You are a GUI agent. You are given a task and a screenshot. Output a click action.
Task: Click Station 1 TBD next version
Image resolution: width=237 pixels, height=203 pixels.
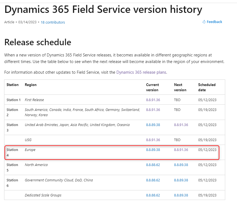click(177, 100)
